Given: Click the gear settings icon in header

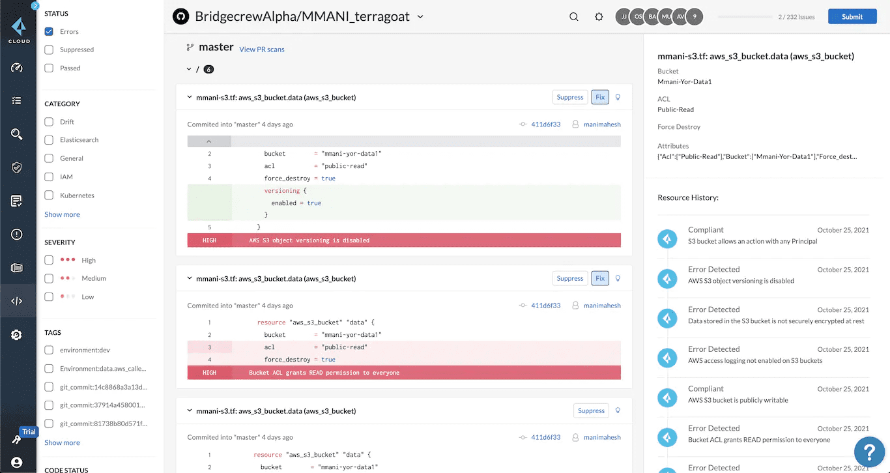Looking at the screenshot, I should pyautogui.click(x=599, y=17).
